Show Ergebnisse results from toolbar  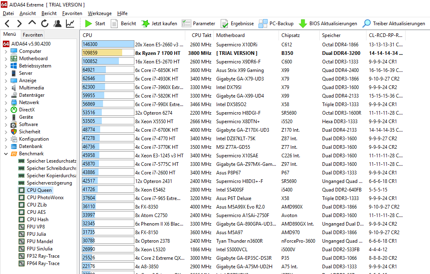pos(237,24)
